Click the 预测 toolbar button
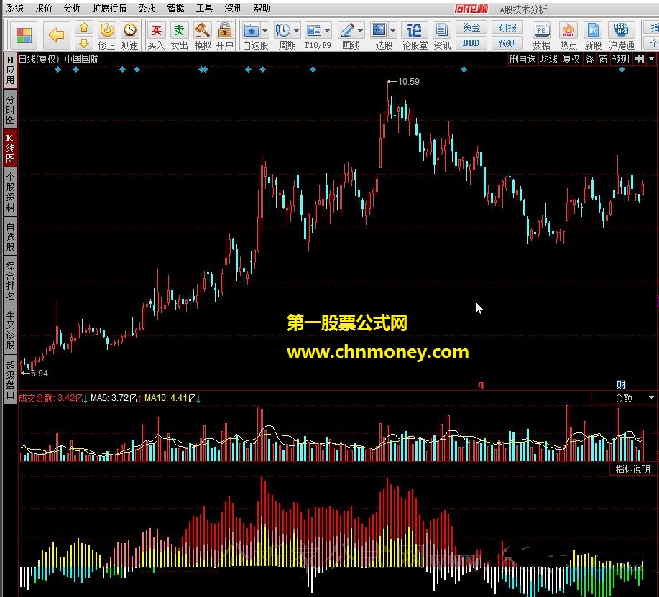Screen dimensions: 659x597 pyautogui.click(x=507, y=43)
